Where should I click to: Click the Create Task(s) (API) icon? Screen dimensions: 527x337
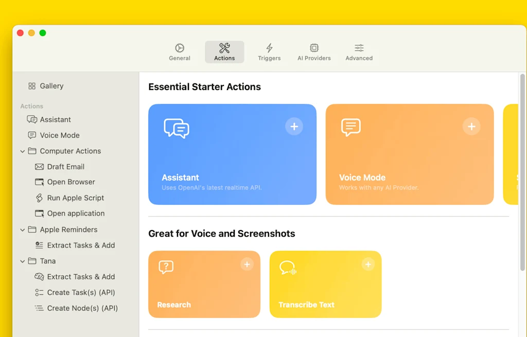39,293
